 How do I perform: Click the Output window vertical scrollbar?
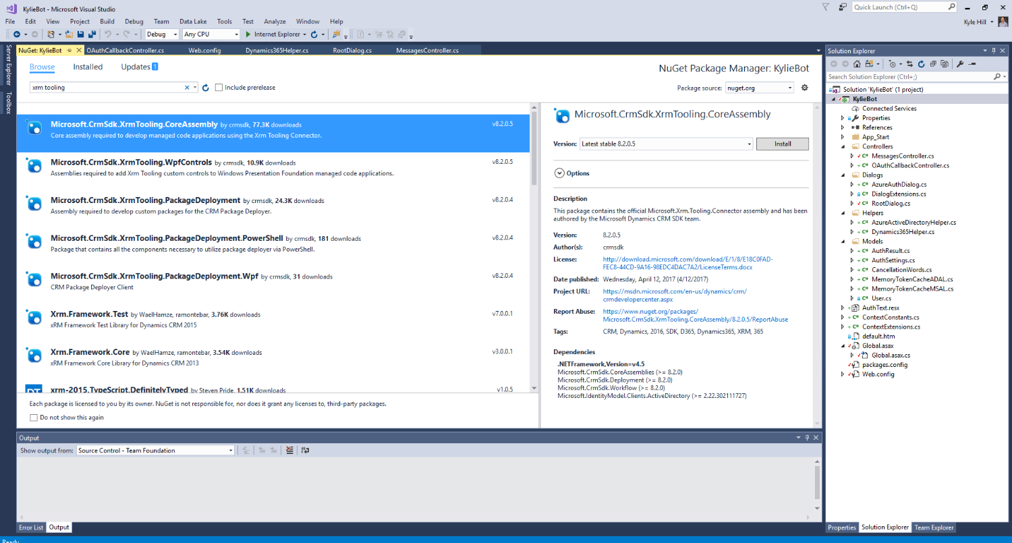click(818, 483)
